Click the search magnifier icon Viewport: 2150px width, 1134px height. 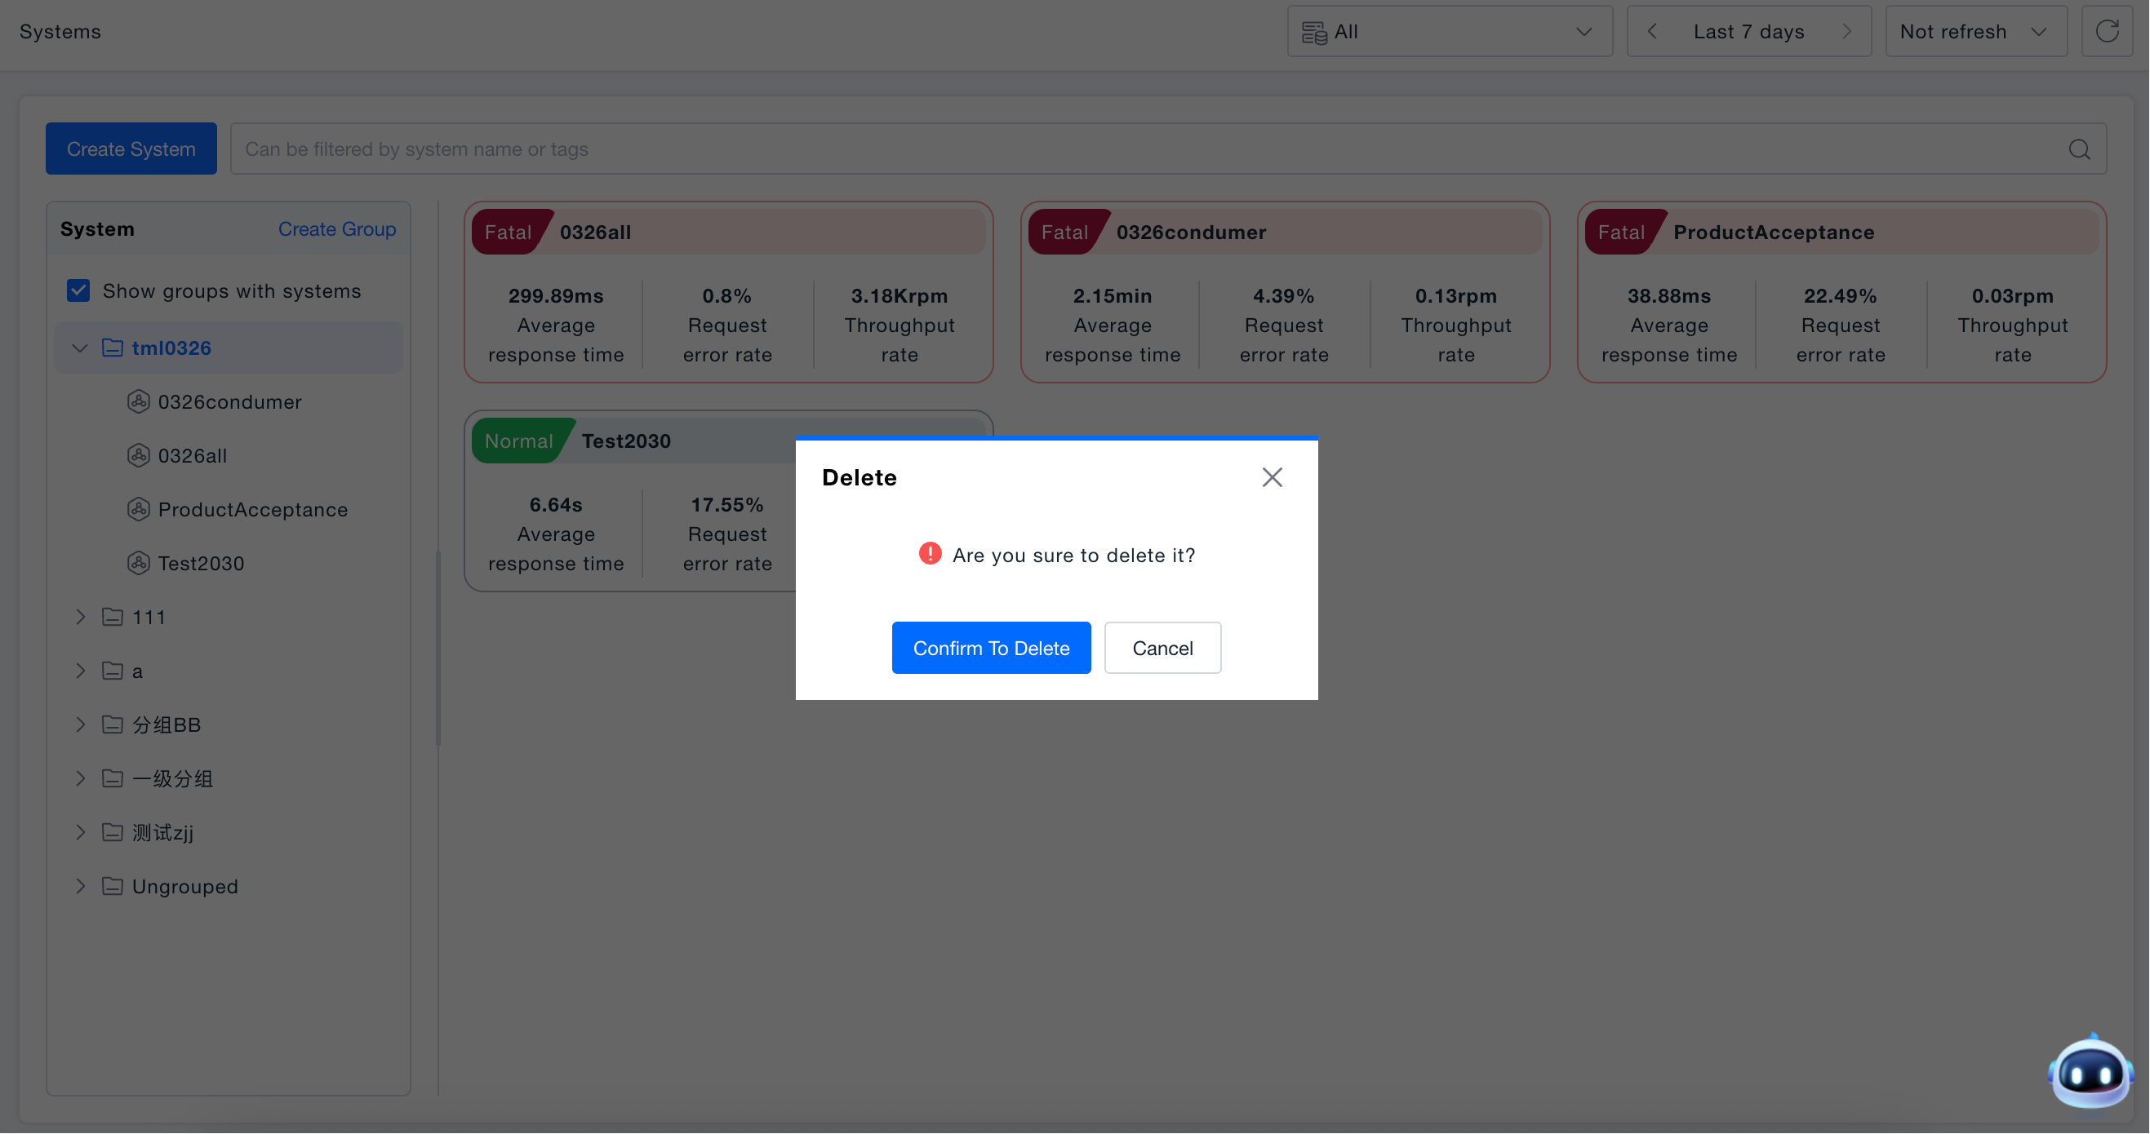pos(2079,148)
